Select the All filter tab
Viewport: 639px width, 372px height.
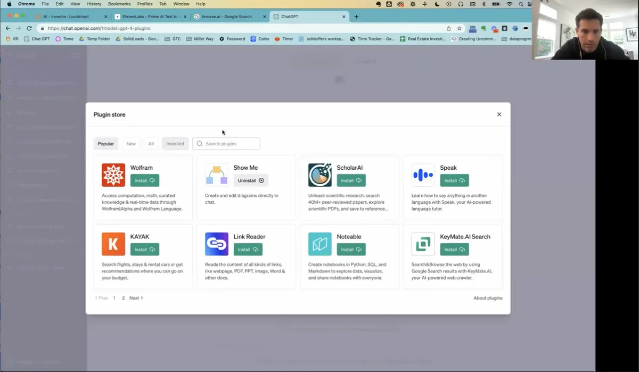(x=151, y=144)
